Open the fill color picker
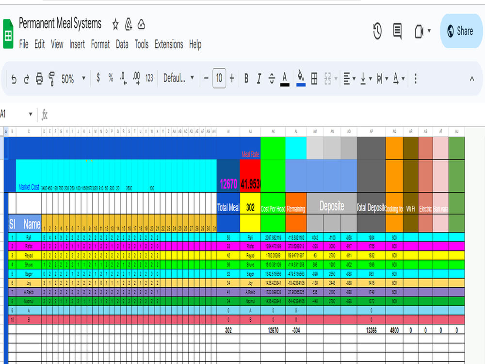The image size is (485, 364). [301, 78]
